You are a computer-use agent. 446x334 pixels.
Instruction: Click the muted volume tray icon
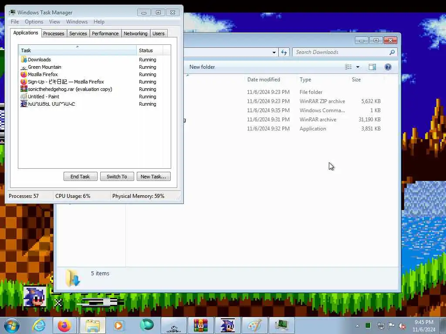(x=402, y=326)
